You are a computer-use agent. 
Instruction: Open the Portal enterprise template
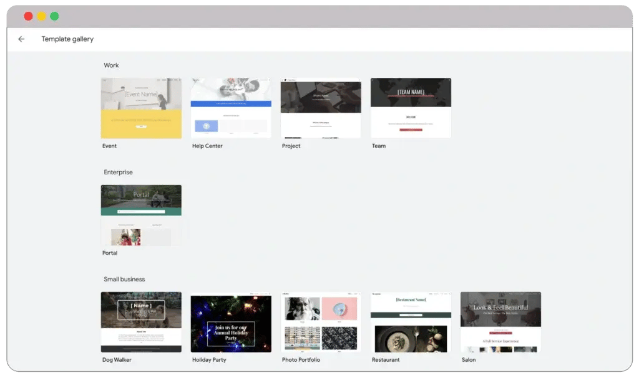click(x=141, y=215)
